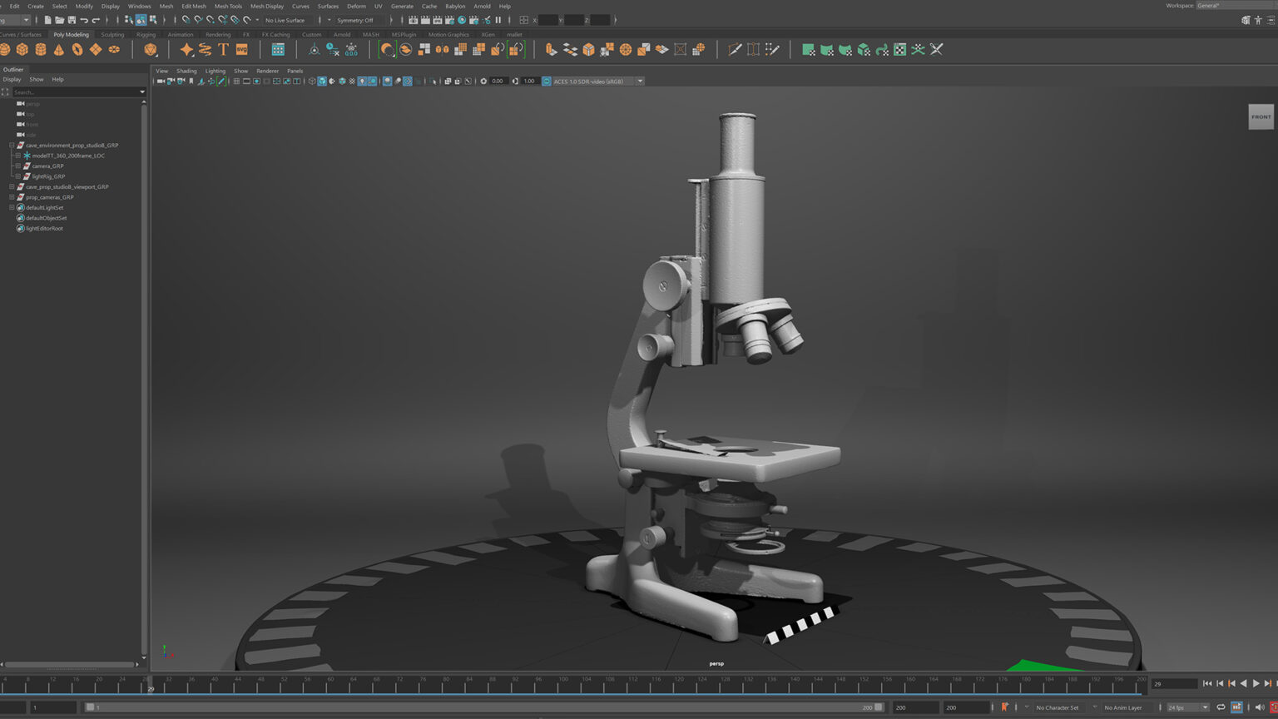1278x719 pixels.
Task: Enable Auto Keyframe with the red key toggle
Action: click(1005, 707)
